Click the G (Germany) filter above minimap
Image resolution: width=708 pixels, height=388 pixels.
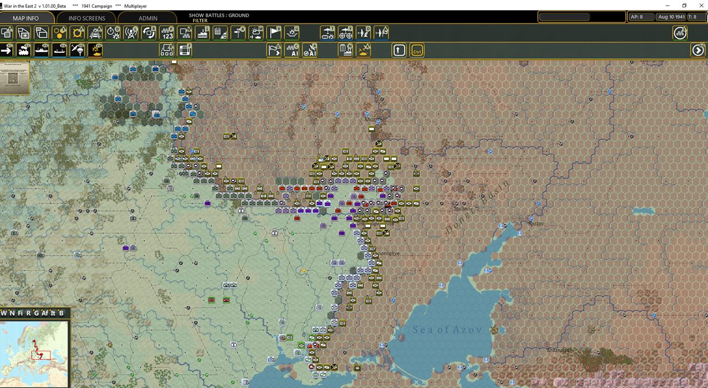(36, 313)
